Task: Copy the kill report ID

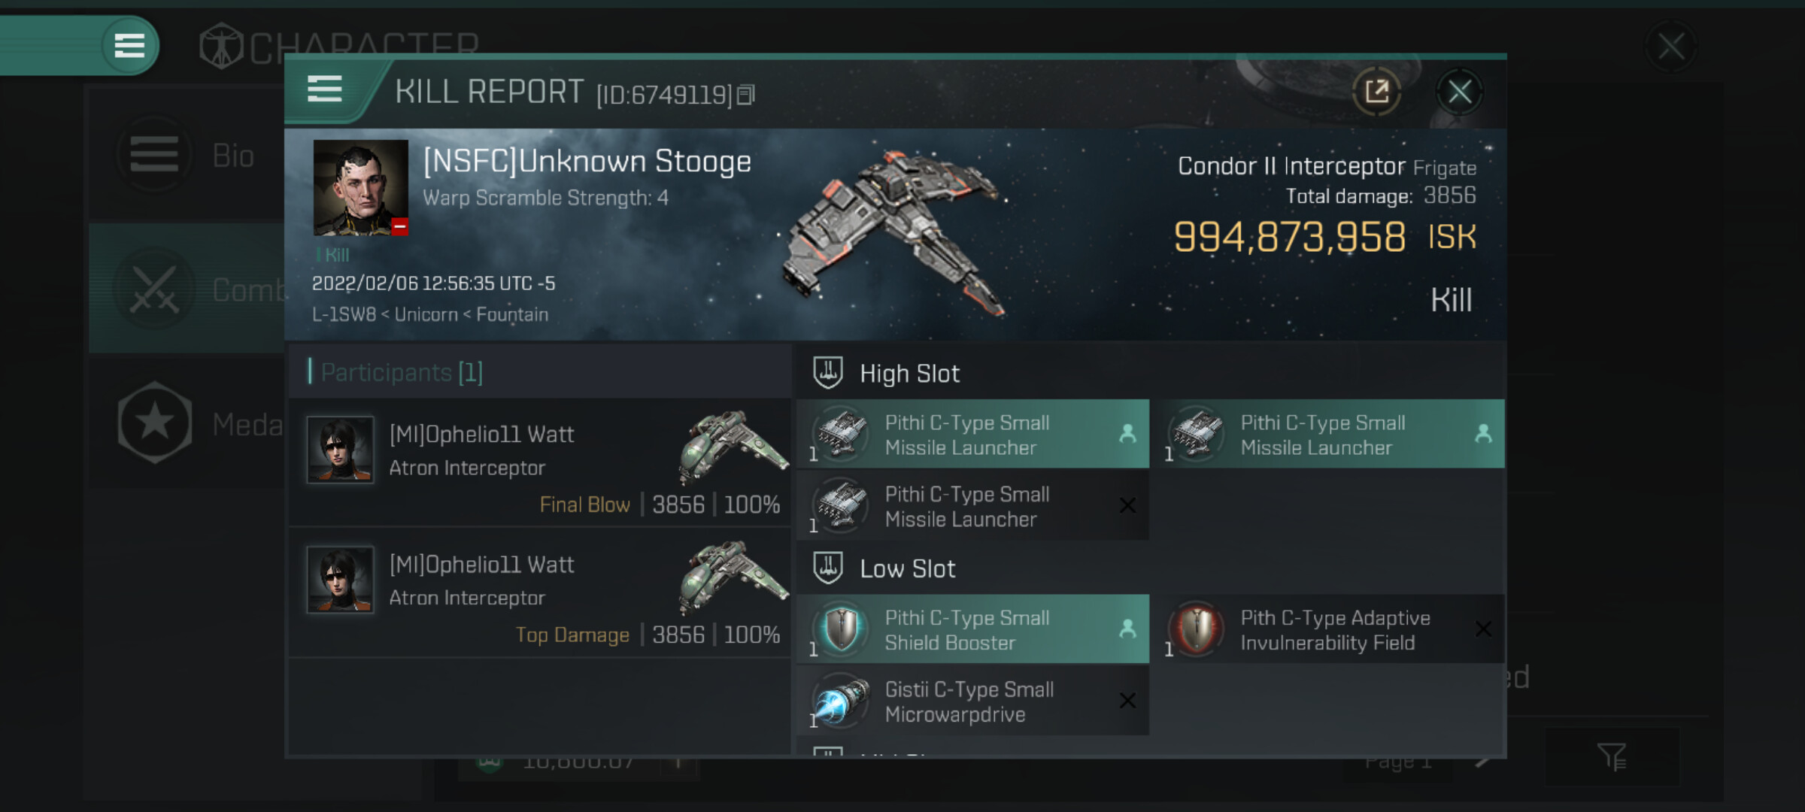Action: (x=745, y=95)
